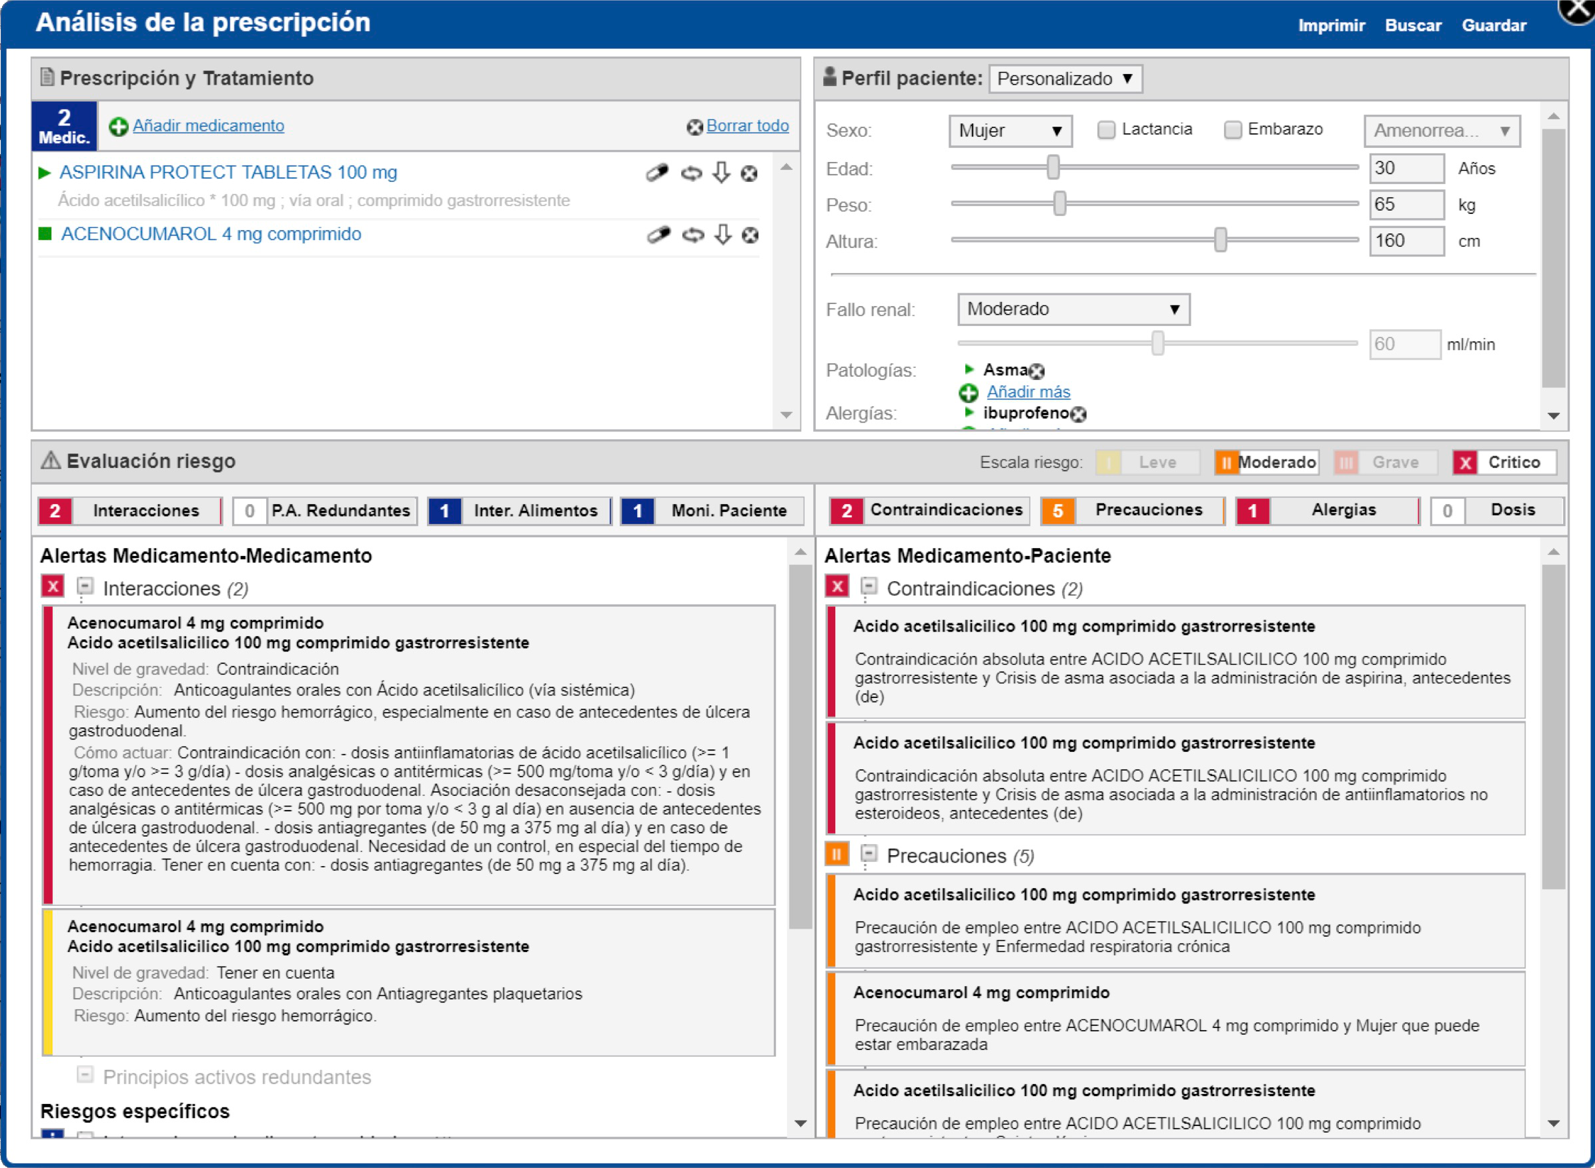Click the green plus next to Añadir medicamento

pos(118,127)
